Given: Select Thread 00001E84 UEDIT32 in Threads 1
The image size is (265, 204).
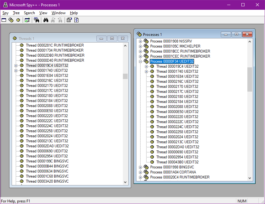Looking at the screenshot, I should pos(47,76).
